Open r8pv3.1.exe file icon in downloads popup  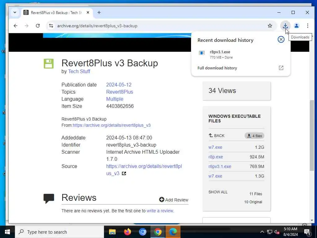[x=202, y=53]
